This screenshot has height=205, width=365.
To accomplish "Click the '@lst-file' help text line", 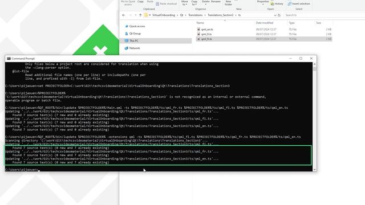I will click(x=21, y=71).
